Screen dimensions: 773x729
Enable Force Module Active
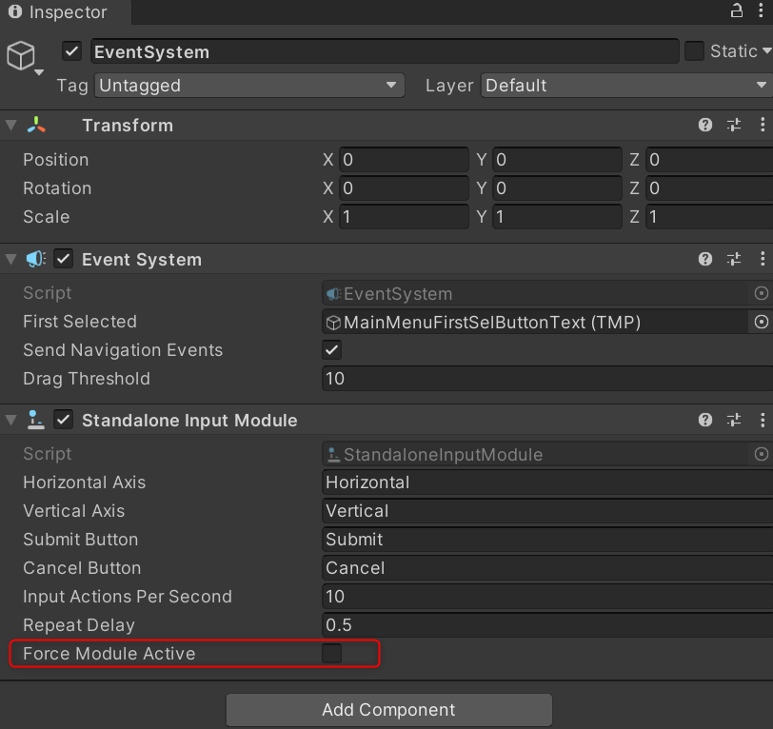(x=331, y=654)
